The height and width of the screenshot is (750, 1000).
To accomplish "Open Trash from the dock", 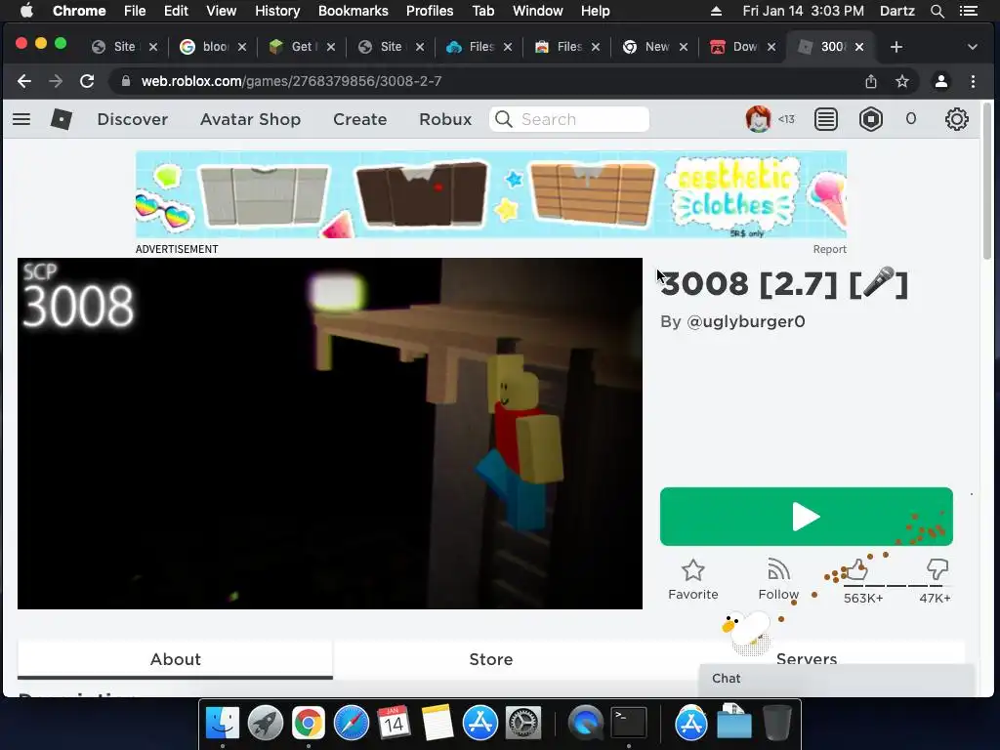I will [x=776, y=724].
